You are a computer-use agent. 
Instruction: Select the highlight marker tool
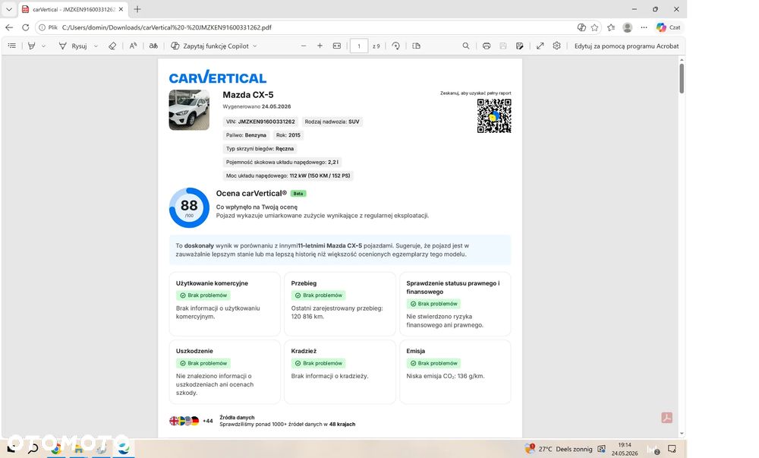[31, 46]
